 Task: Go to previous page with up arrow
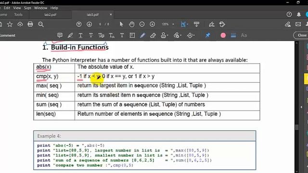79,25
